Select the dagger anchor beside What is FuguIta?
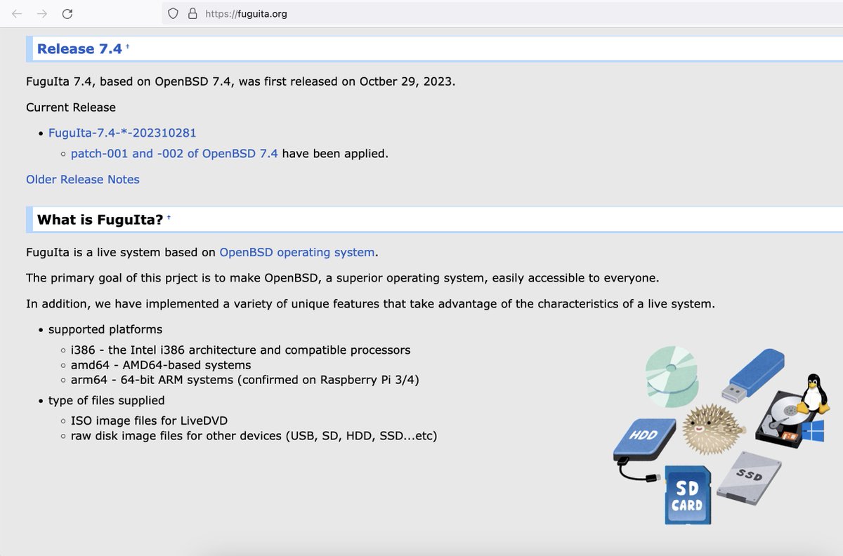The image size is (843, 556). coord(169,218)
